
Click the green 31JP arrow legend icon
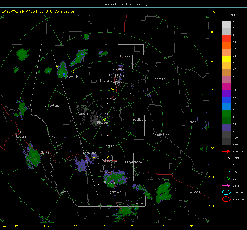click(226, 179)
